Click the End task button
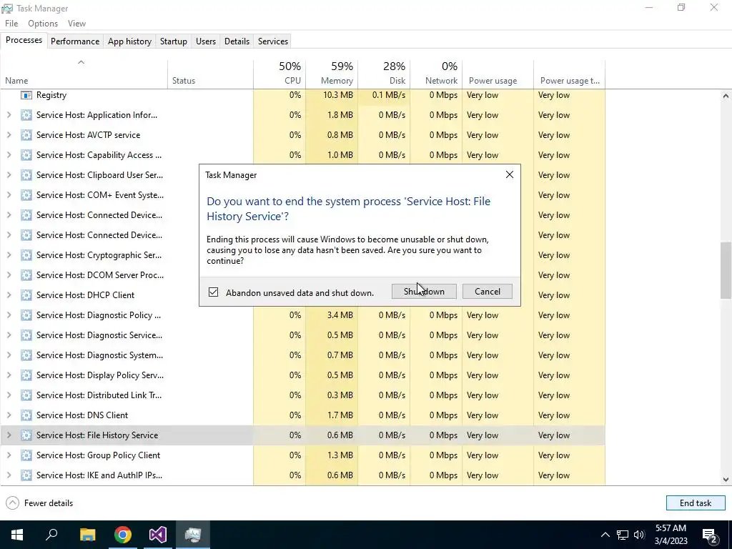This screenshot has width=732, height=549. tap(695, 503)
